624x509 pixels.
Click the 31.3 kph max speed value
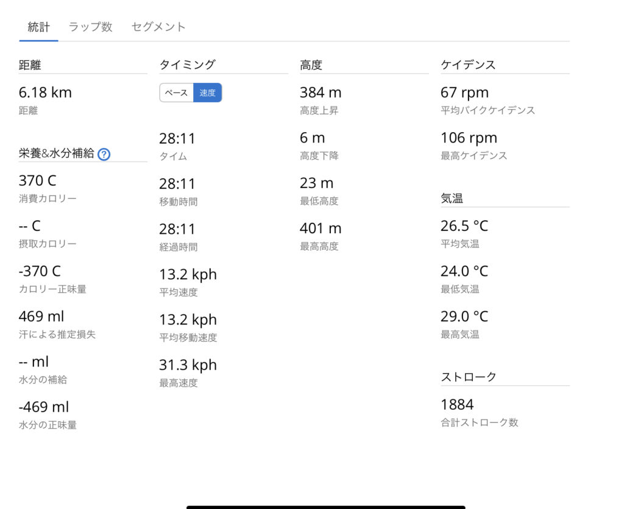[188, 365]
